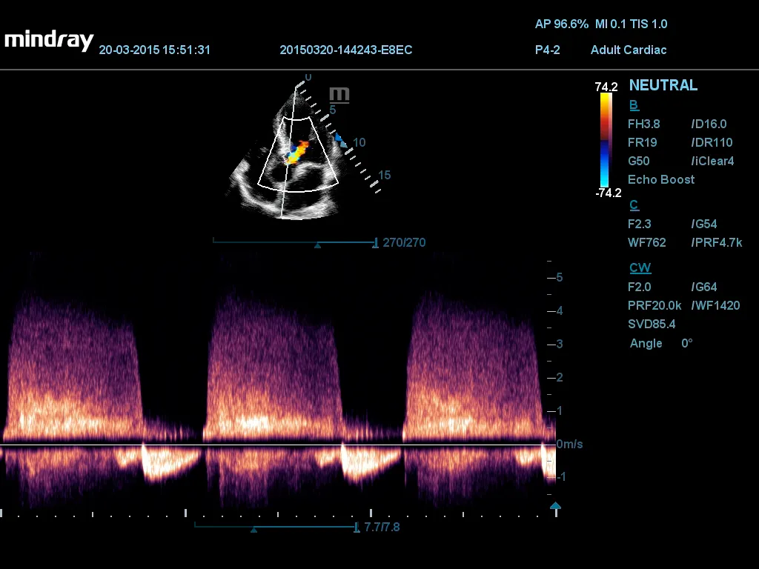This screenshot has width=759, height=569.
Task: Click the Echo Boost parameter
Action: [661, 179]
